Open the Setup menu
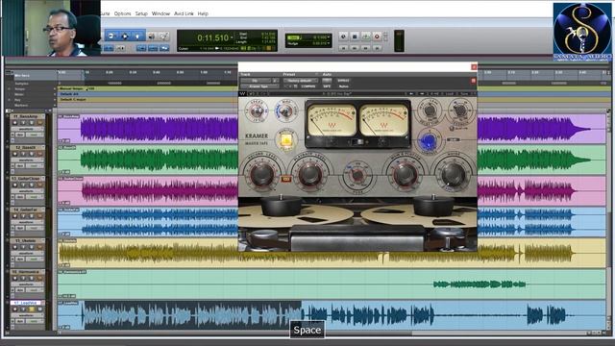 141,13
